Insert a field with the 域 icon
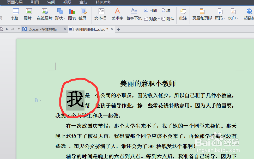This screenshot has width=254, height=159. [166, 10]
